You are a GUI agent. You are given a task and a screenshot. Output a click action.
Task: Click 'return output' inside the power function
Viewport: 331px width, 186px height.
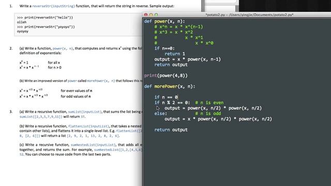click(171, 65)
